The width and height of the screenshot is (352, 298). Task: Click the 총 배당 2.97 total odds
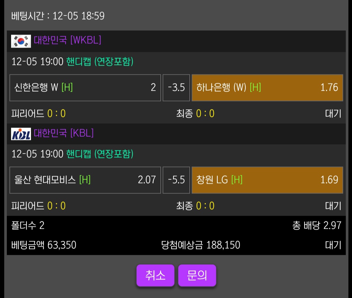[316, 226]
